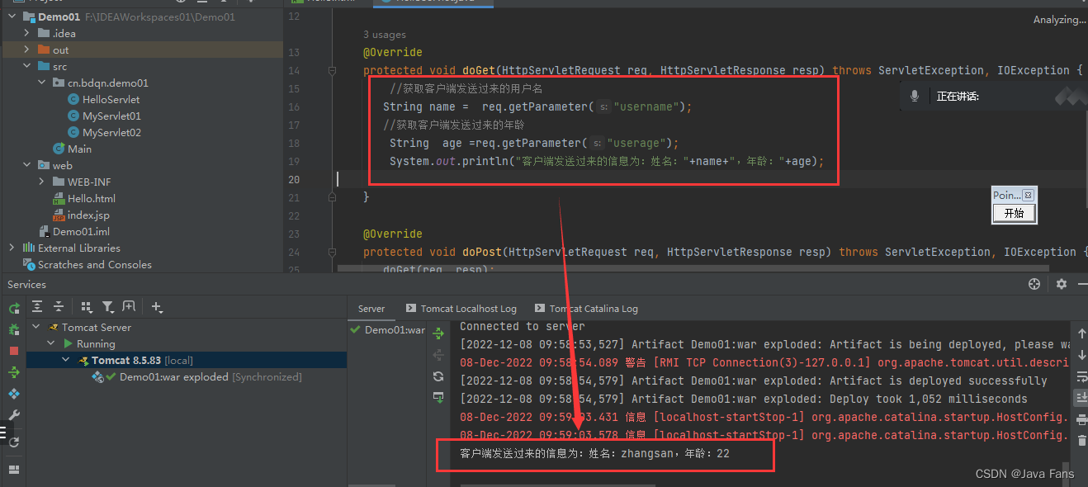Screen dimensions: 1088x487
Task: Click the Print console icon
Action: point(1081,419)
